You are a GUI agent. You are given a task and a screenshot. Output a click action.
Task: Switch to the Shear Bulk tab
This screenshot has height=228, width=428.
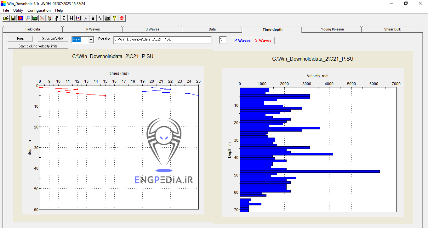(392, 30)
